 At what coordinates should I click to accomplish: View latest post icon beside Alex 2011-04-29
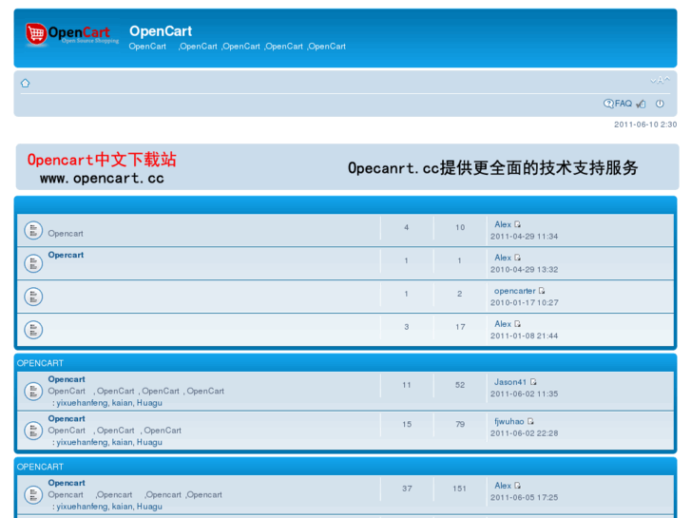point(518,224)
